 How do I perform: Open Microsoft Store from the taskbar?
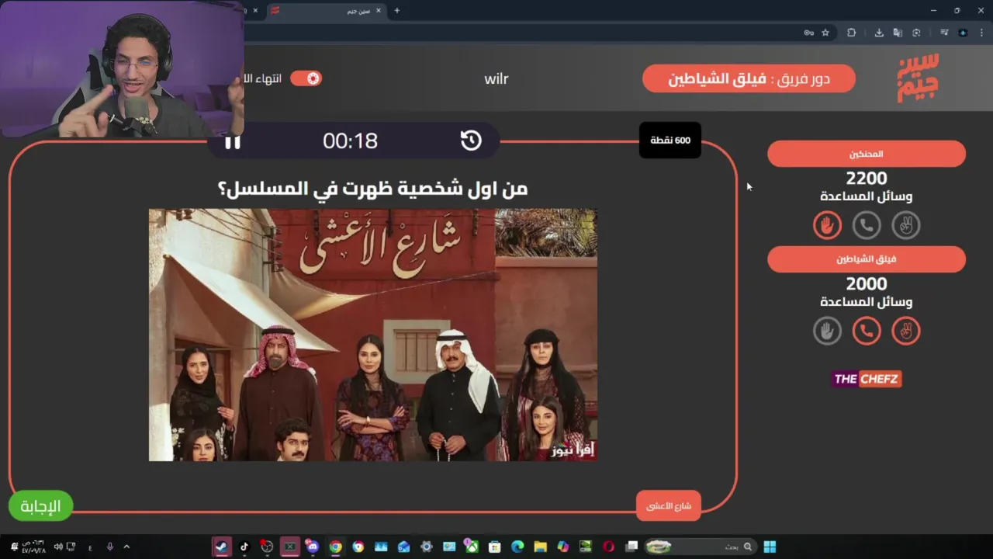point(495,547)
